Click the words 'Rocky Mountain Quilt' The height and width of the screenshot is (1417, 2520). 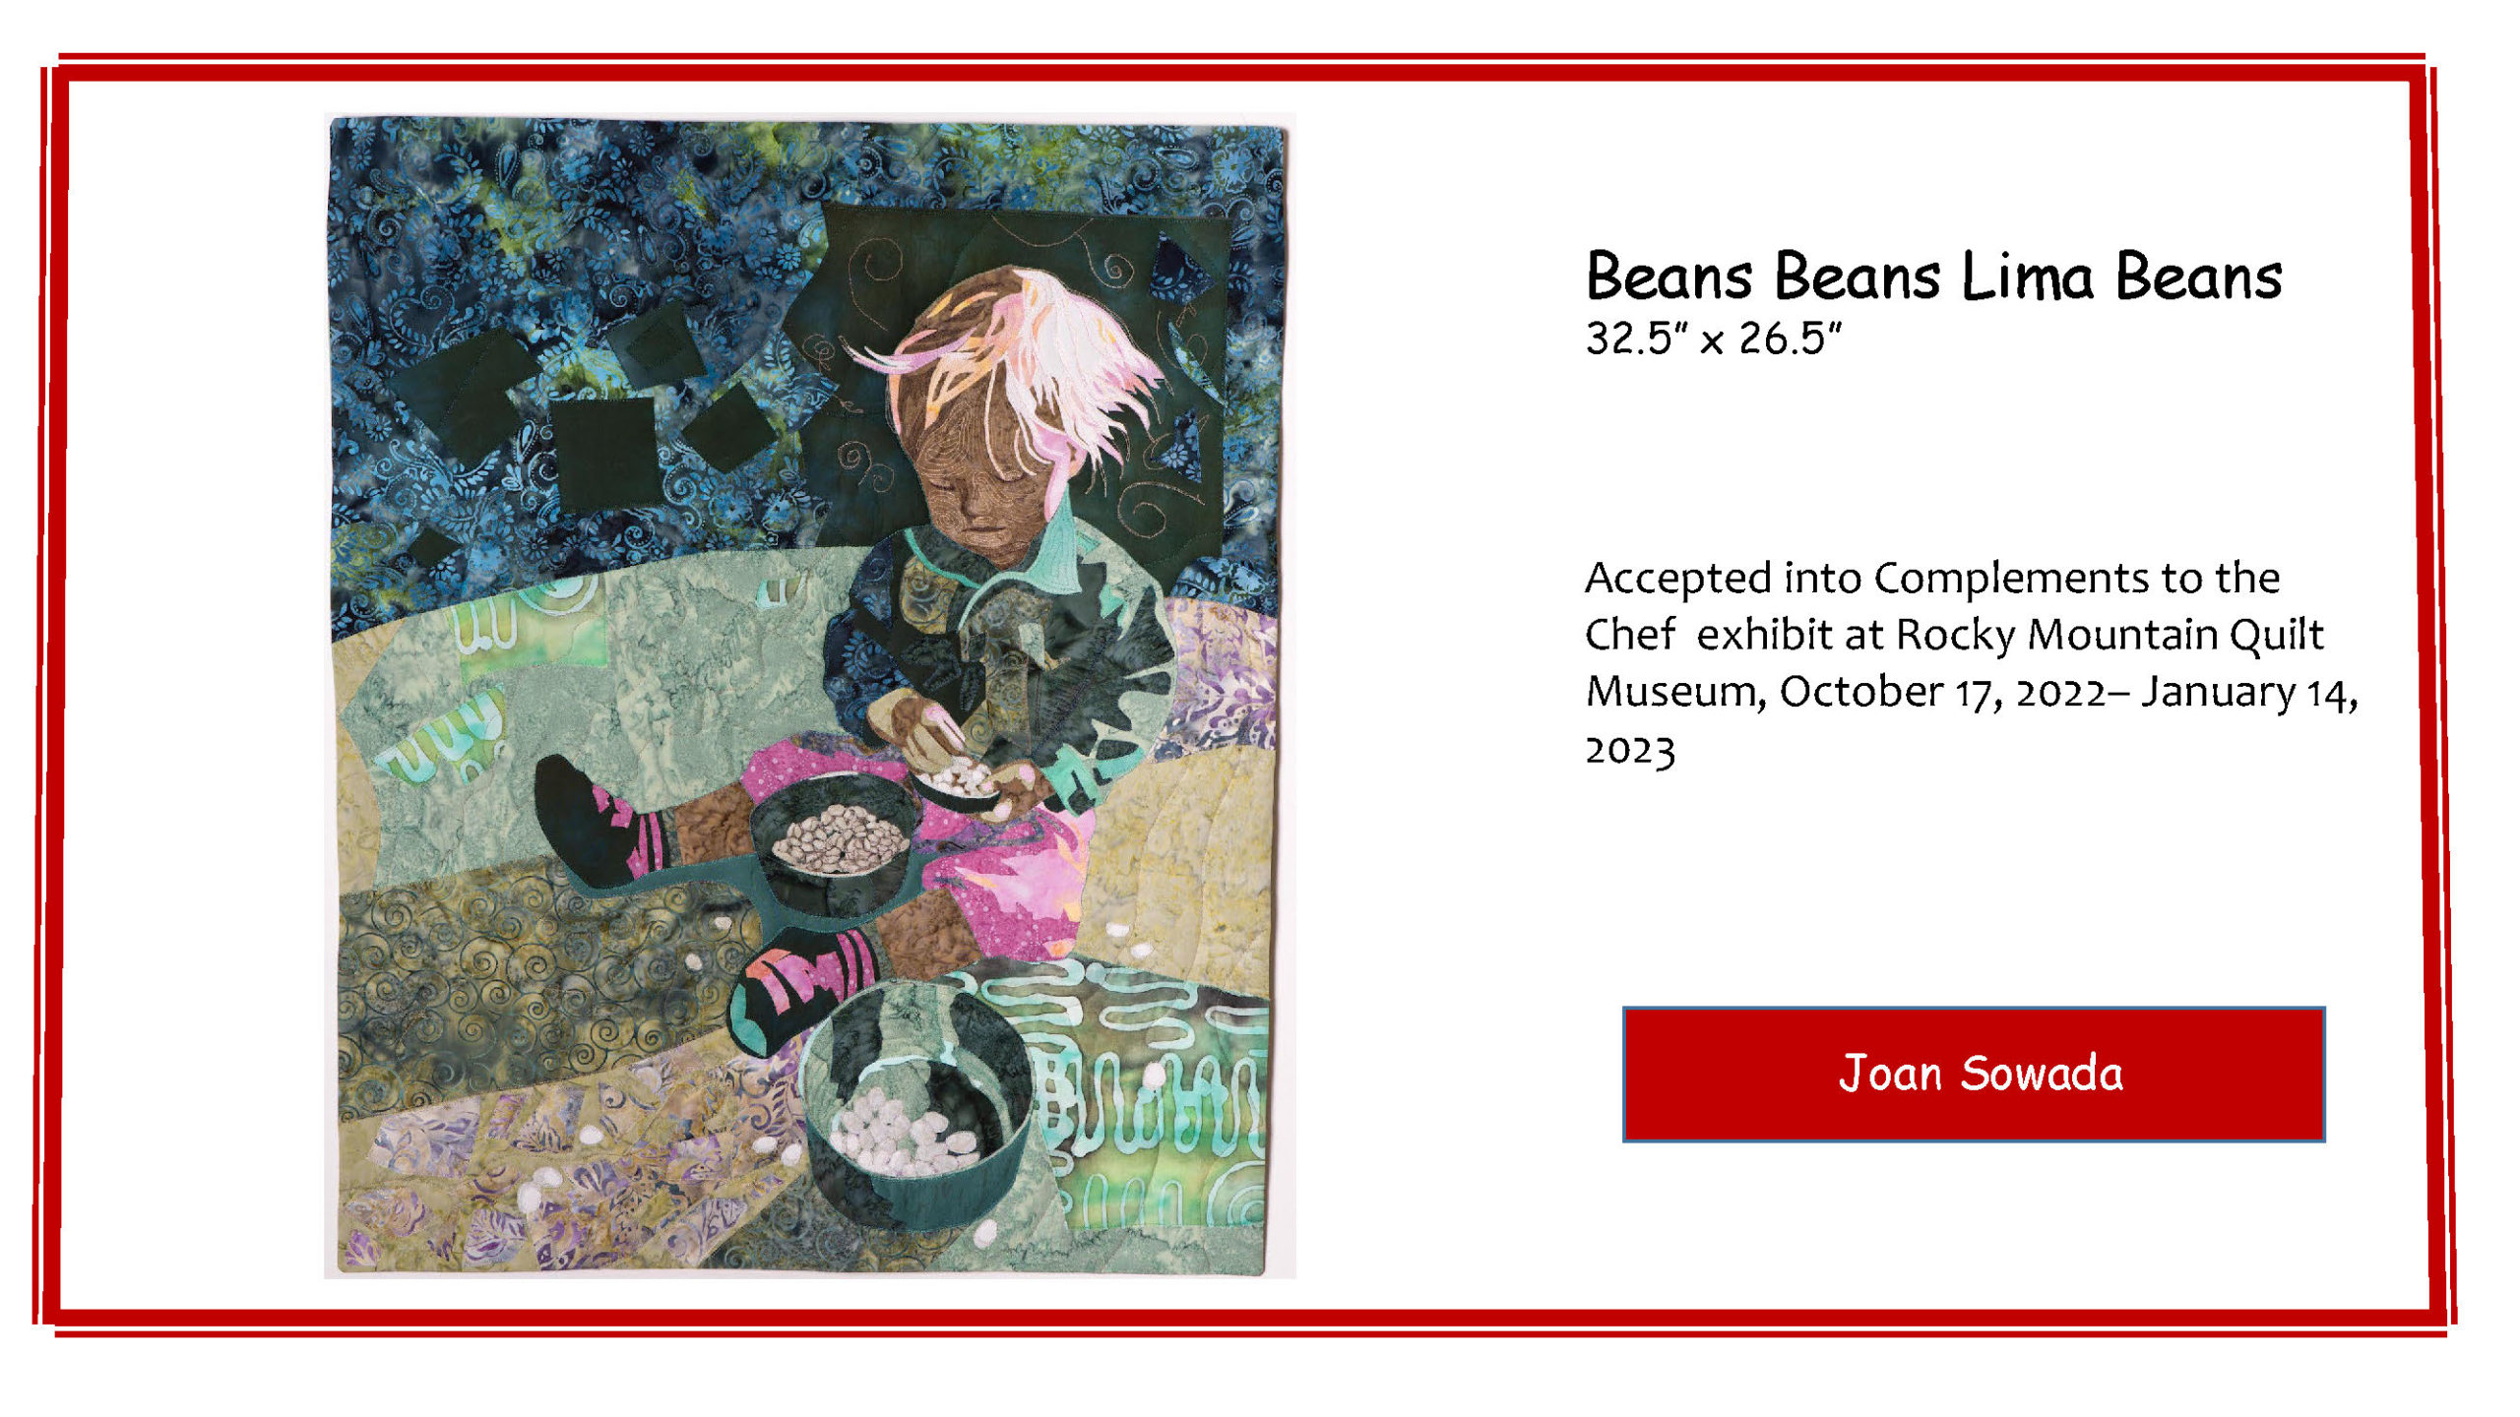click(2109, 635)
